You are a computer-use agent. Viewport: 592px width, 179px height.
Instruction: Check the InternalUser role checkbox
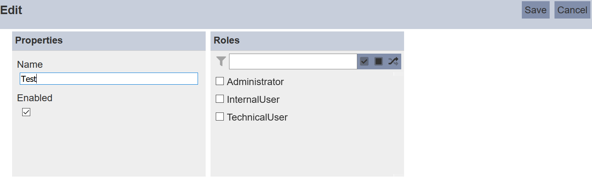tap(220, 99)
